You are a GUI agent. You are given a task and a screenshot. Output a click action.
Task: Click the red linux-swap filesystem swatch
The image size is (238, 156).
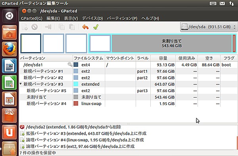click(76, 103)
